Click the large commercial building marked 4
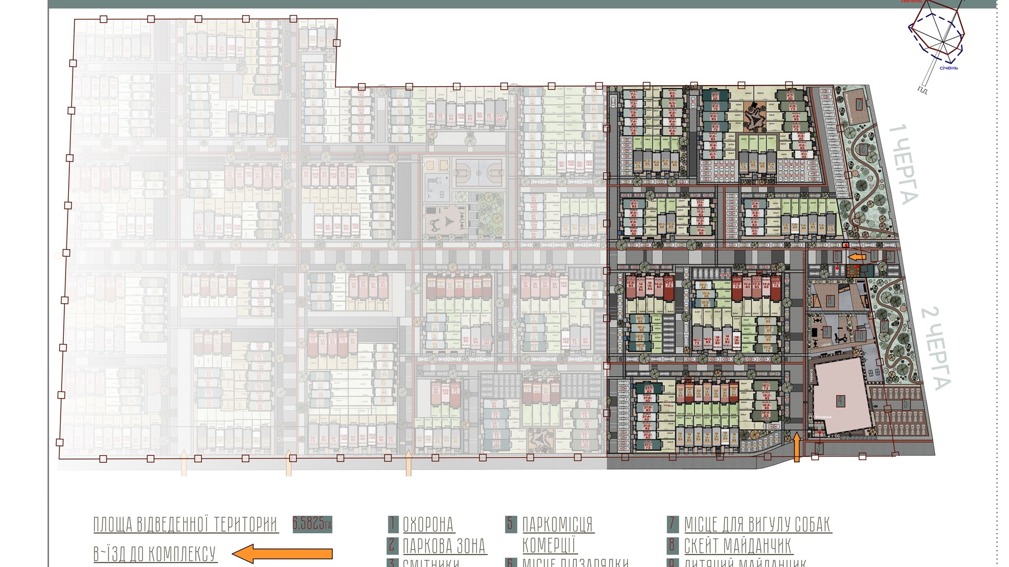The width and height of the screenshot is (1009, 567). click(840, 401)
